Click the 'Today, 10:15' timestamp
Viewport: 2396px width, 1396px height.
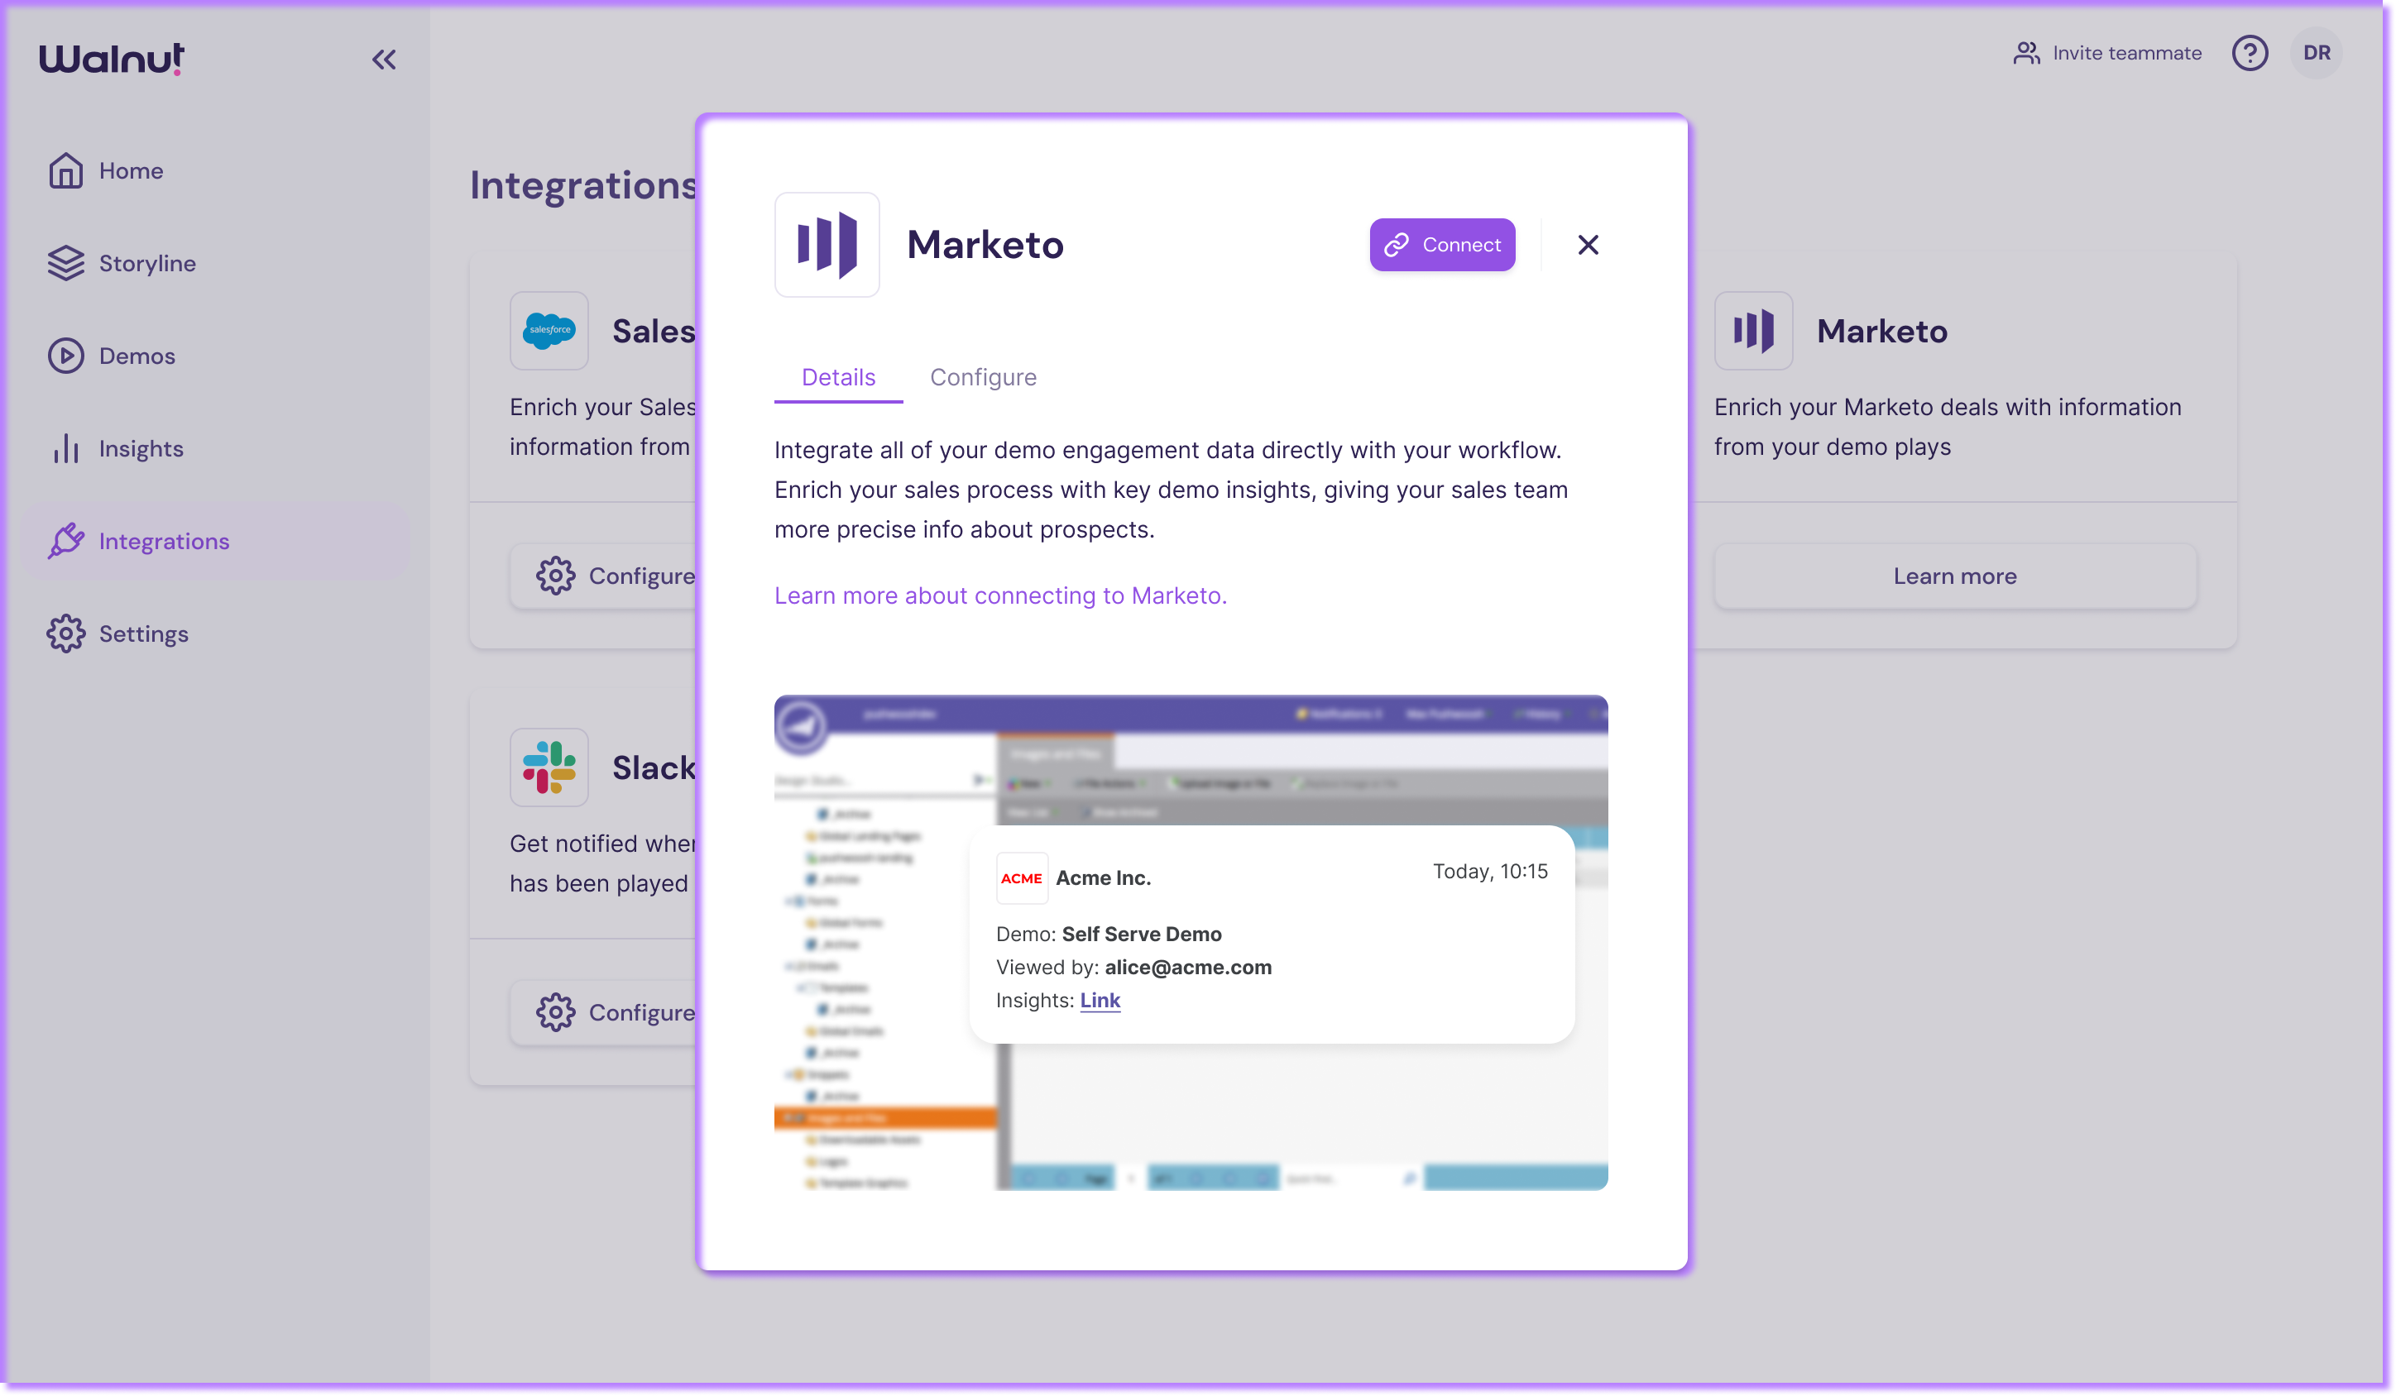(1490, 872)
